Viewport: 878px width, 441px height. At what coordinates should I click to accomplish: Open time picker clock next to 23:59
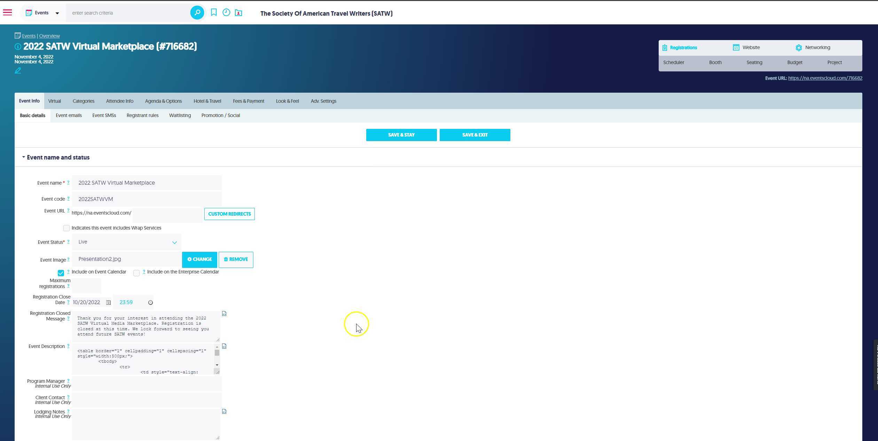(x=150, y=302)
